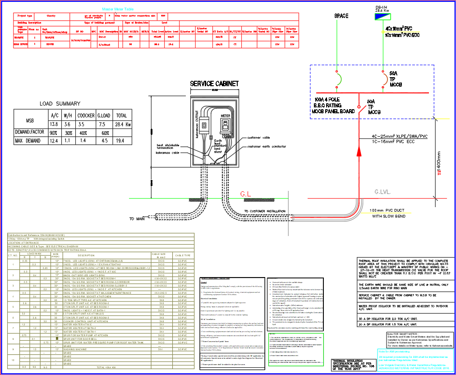
Task: Select the red '1400mm' vertical dimension
Action: click(439, 163)
